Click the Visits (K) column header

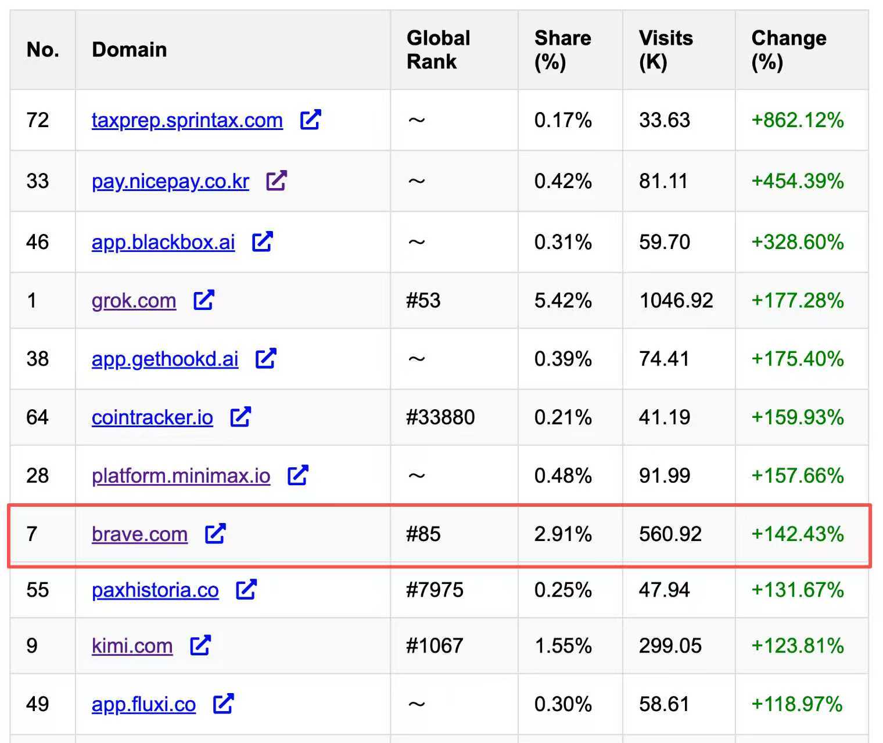click(679, 50)
